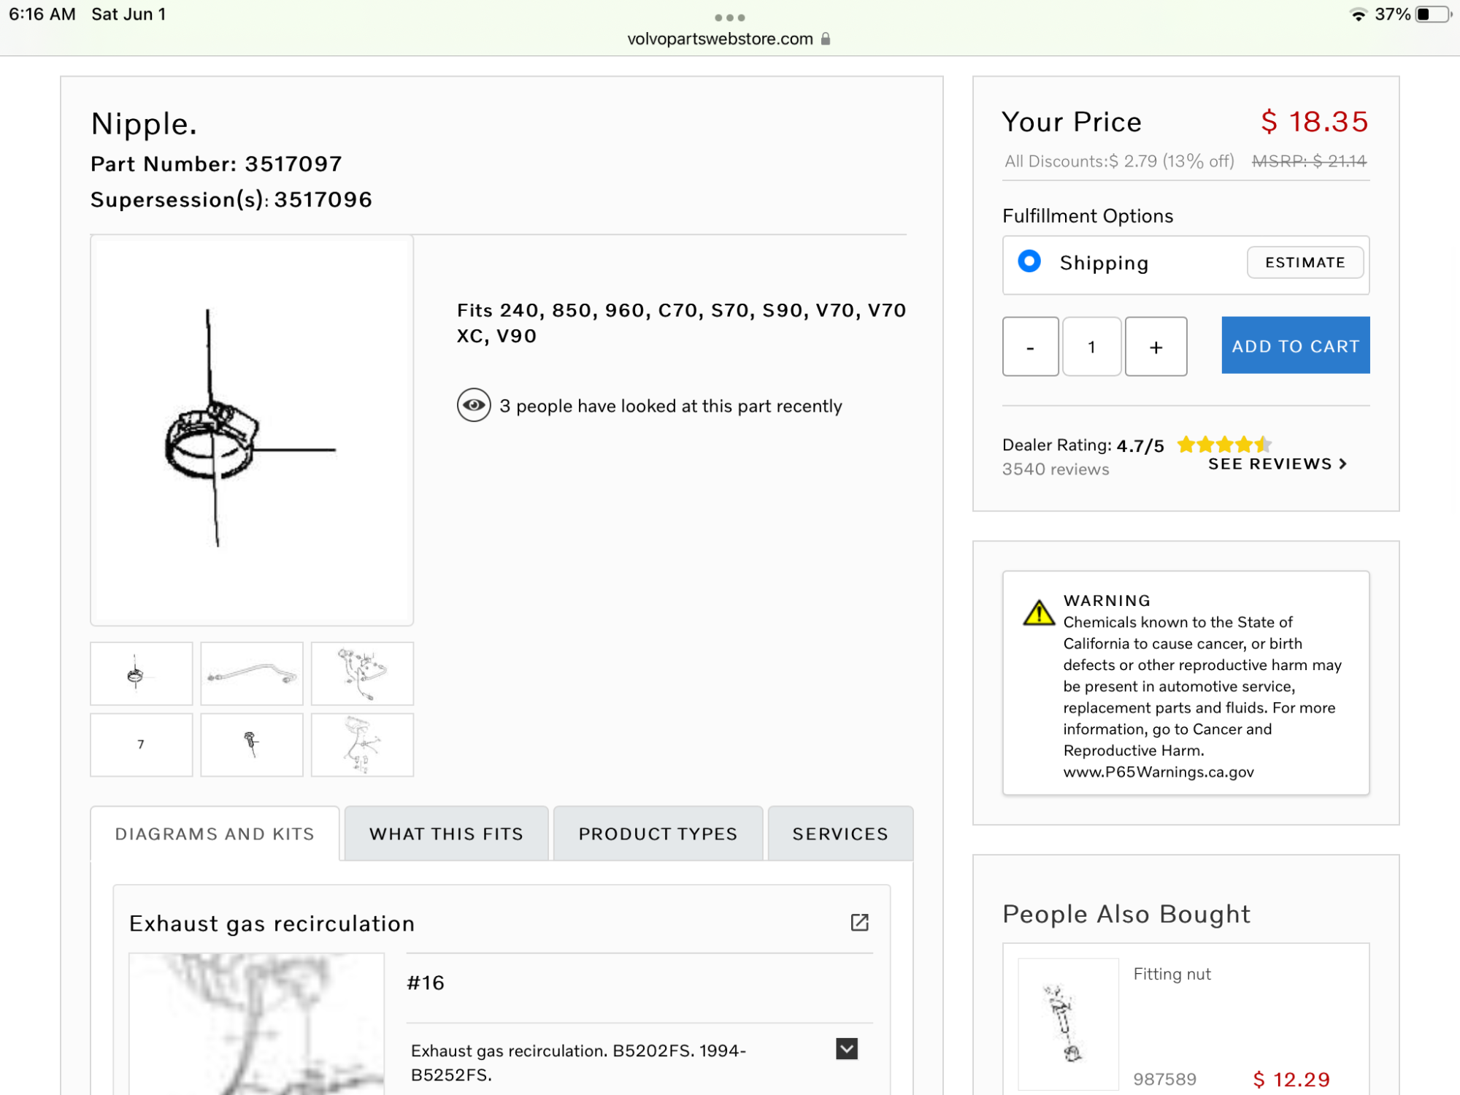
Task: Open the Services tab
Action: 840,834
